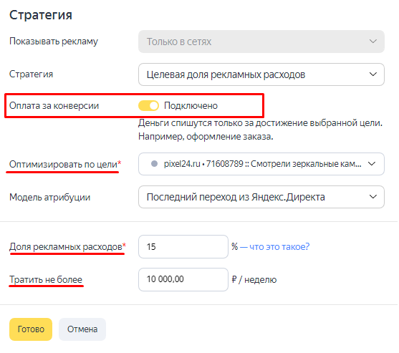Open the pixel24.ru goal selection dropdown

(x=261, y=164)
